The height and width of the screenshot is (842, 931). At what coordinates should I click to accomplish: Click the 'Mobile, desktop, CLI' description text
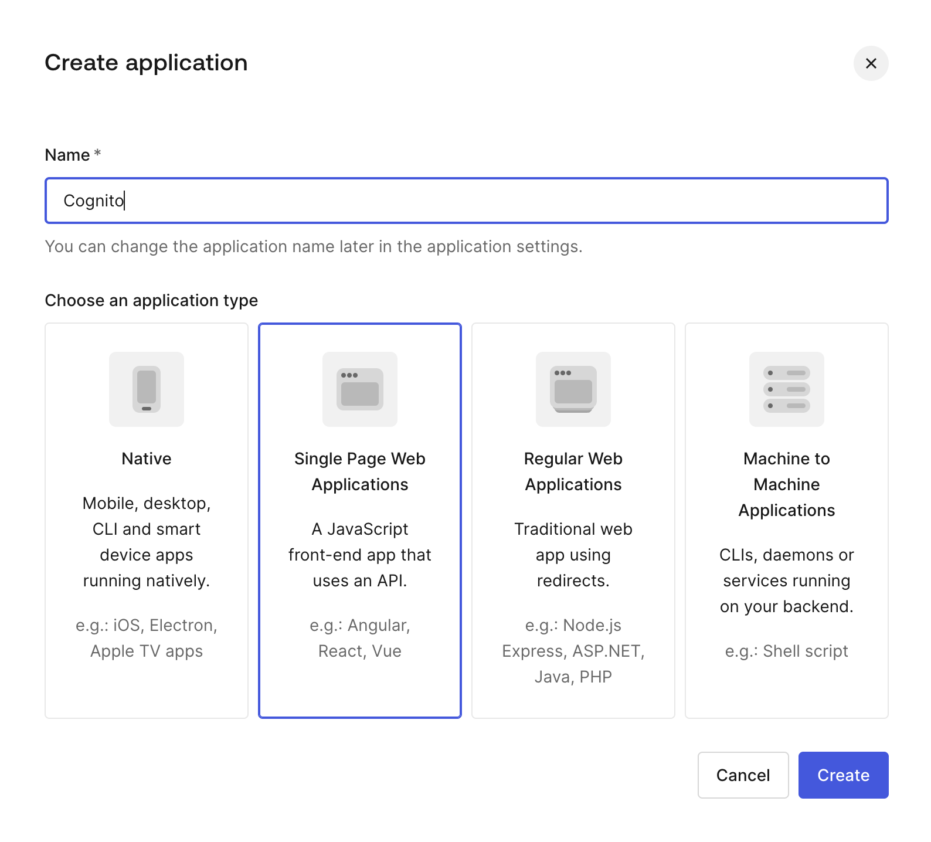[x=147, y=542]
